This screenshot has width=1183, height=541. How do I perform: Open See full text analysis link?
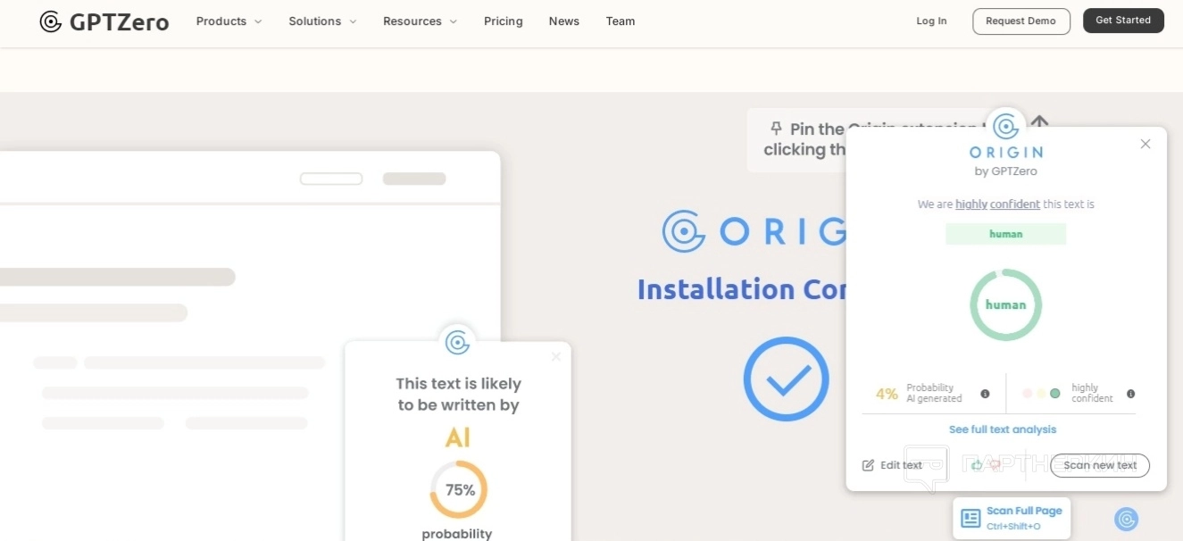pyautogui.click(x=1003, y=429)
